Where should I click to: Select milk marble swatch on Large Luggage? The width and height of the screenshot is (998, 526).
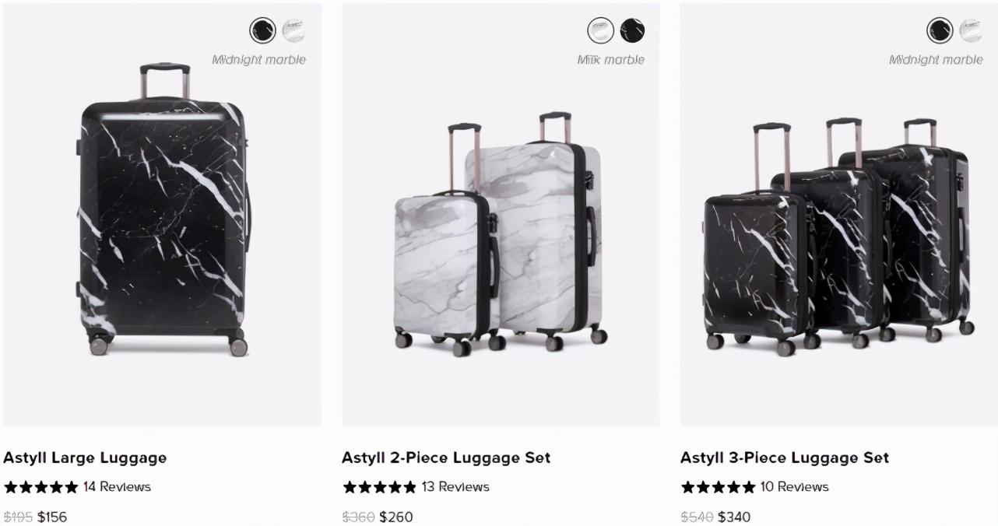pos(293,31)
